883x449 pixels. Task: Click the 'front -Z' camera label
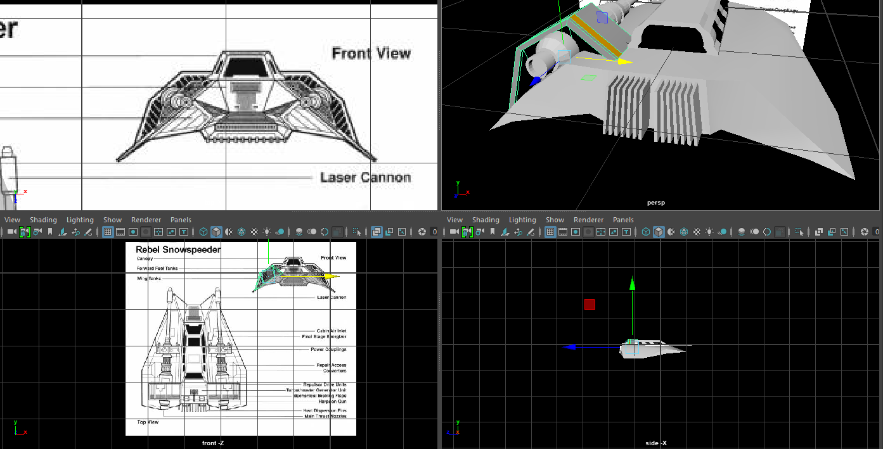pyautogui.click(x=212, y=443)
